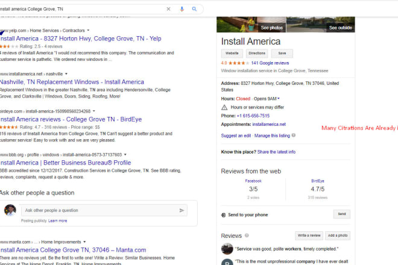The width and height of the screenshot is (398, 265).
Task: Click See photos thumbnail
Action: point(251,25)
